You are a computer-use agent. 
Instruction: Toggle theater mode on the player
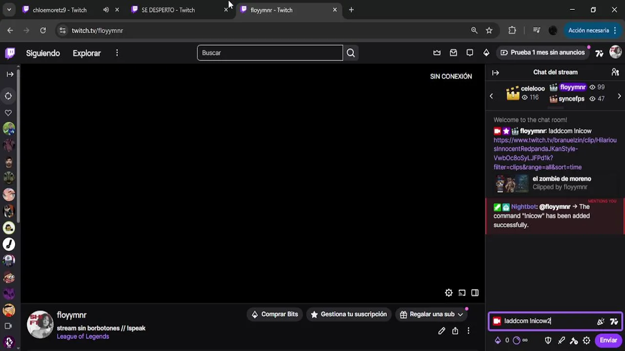(475, 293)
